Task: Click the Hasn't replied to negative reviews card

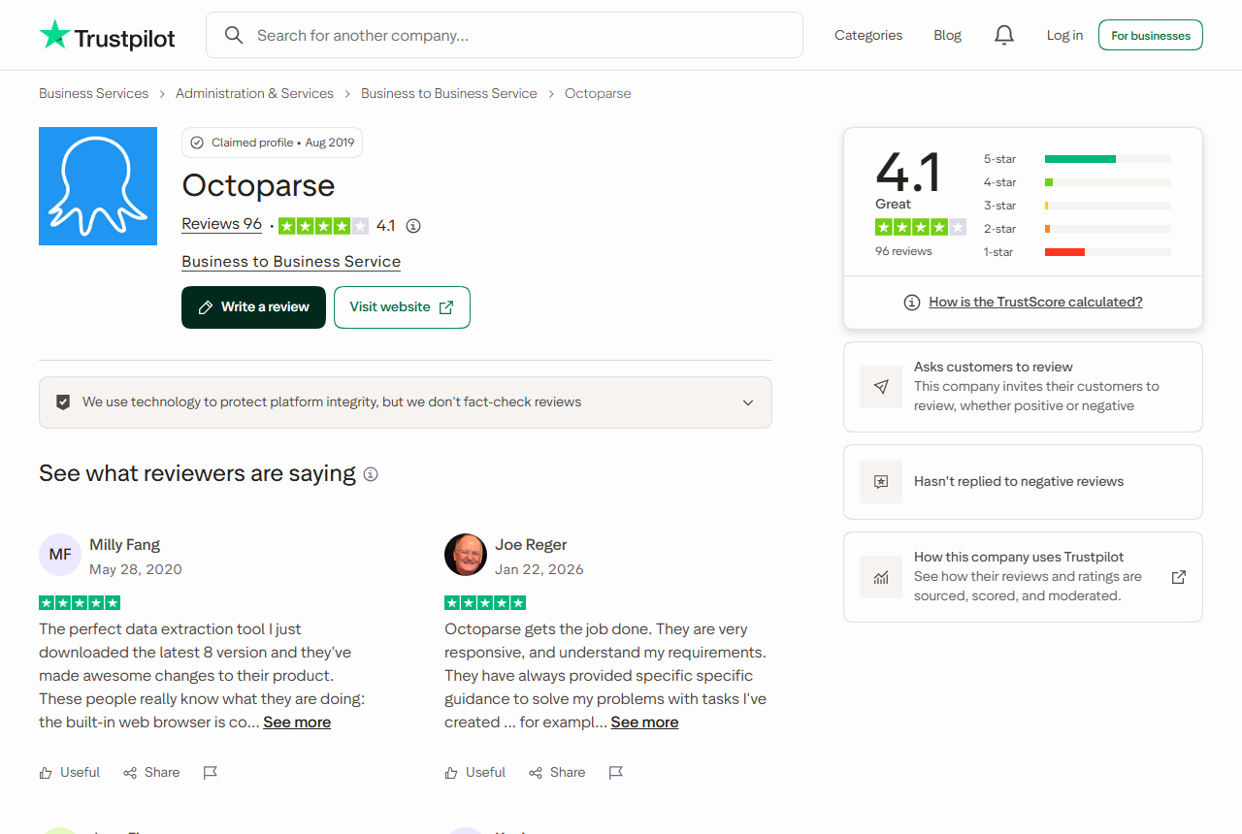Action: [1023, 482]
